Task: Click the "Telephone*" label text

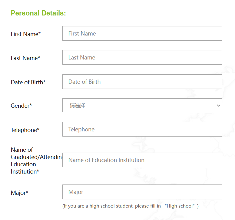Action: point(25,130)
